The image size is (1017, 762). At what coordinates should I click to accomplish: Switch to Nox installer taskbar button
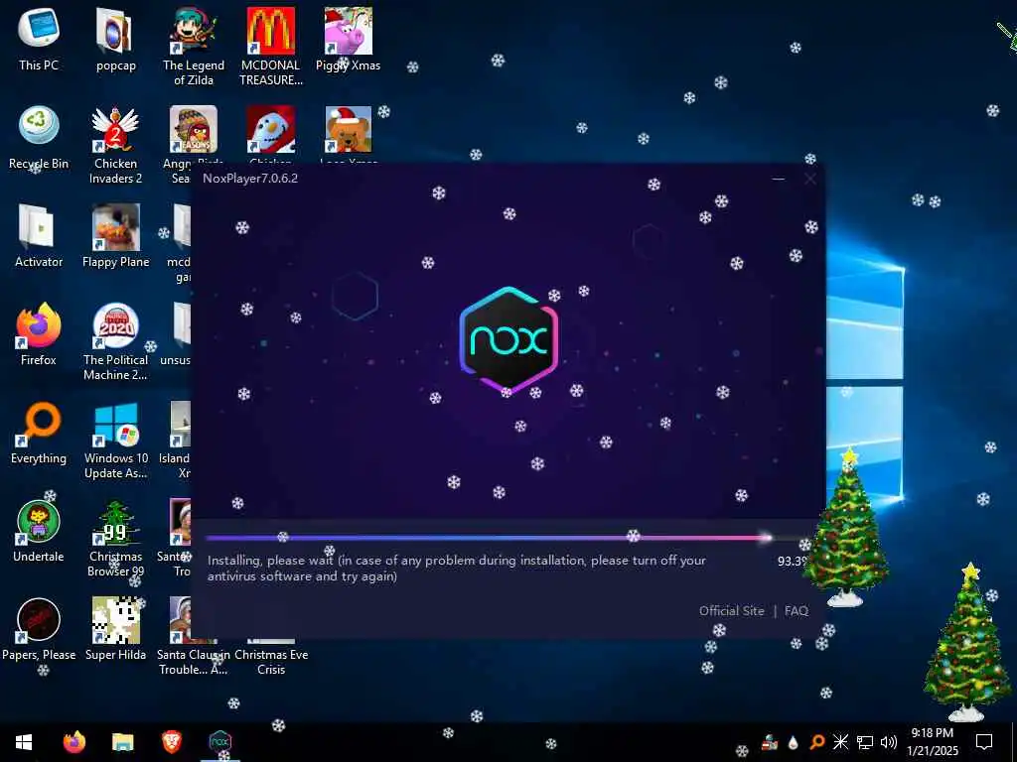tap(219, 741)
